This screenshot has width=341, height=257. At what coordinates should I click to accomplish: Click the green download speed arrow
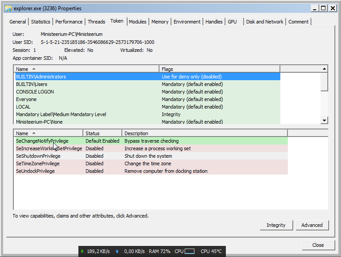82,251
